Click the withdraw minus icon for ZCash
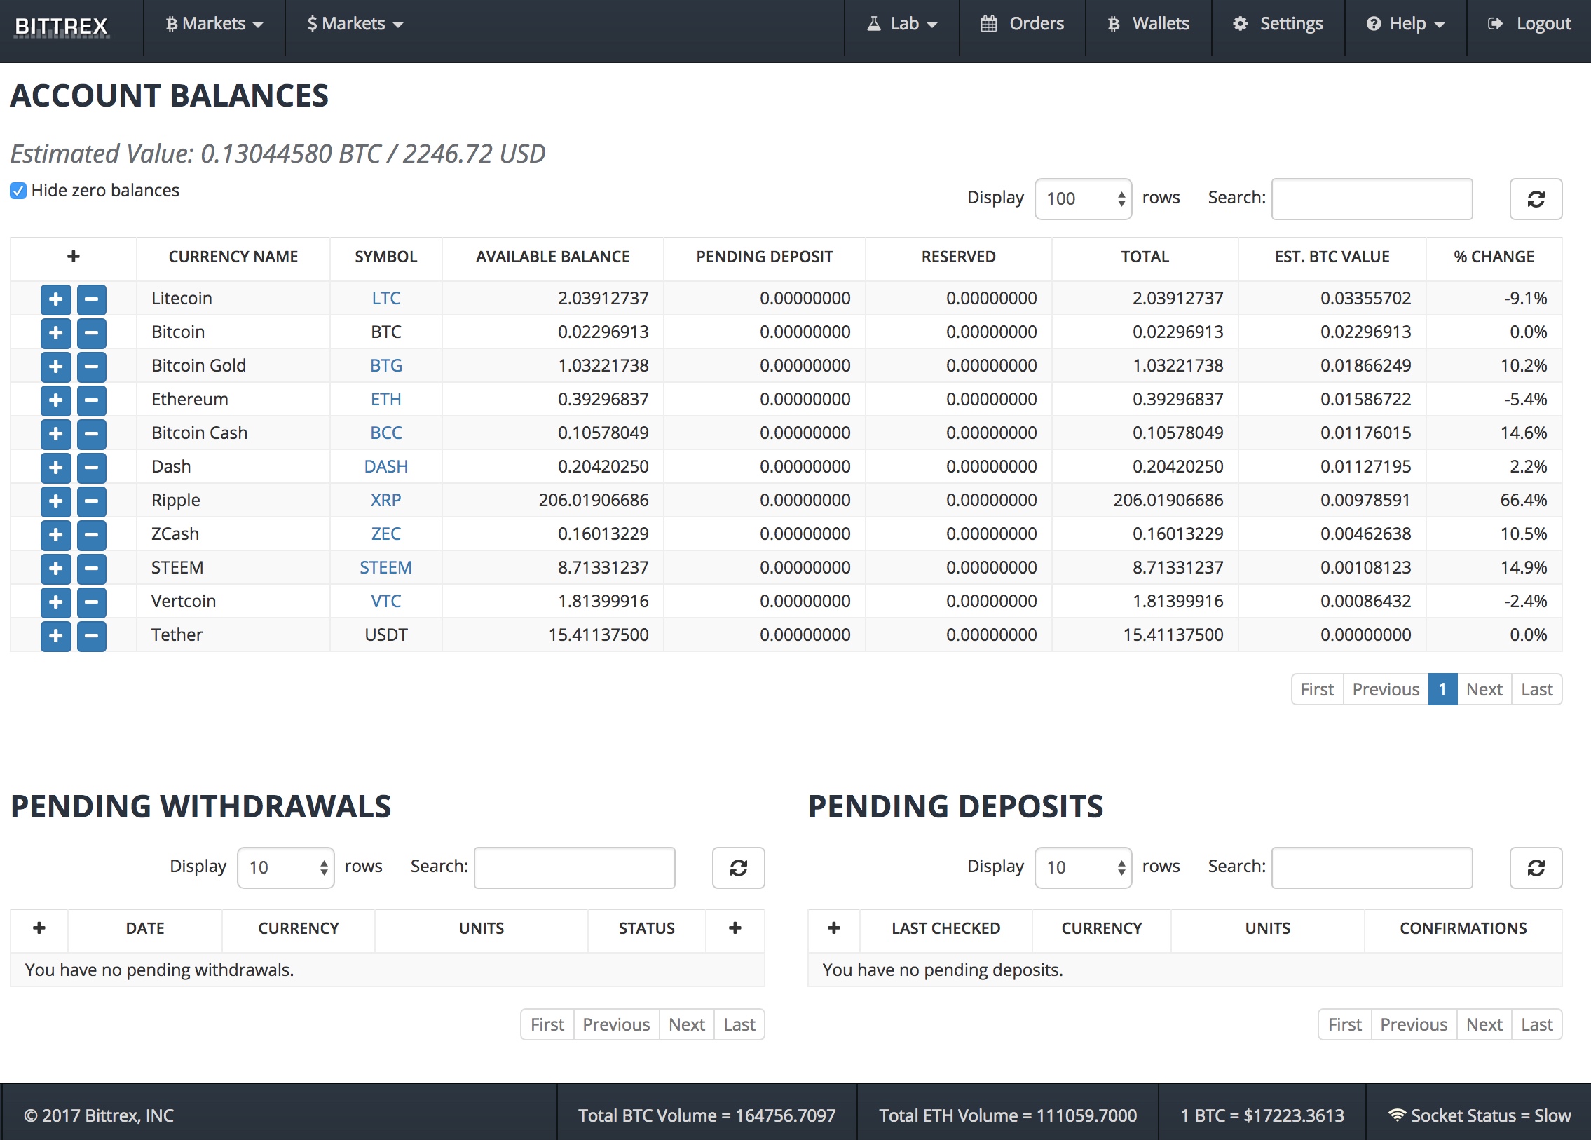The image size is (1591, 1140). (91, 535)
